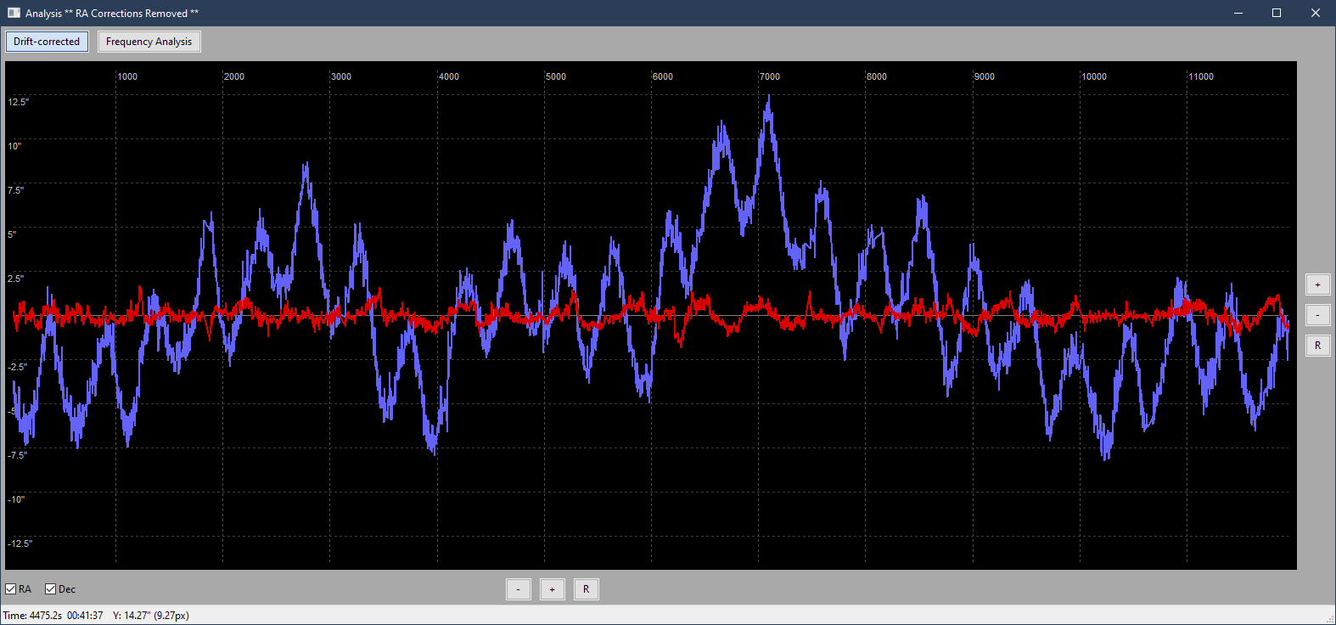
Task: Click the + button right of the graph
Action: (1317, 284)
